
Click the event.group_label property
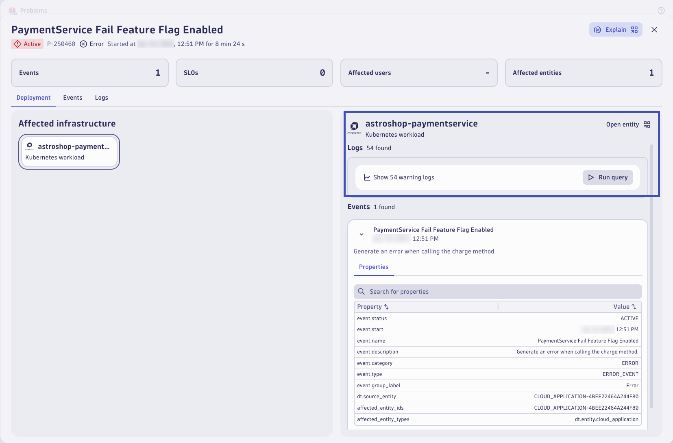(x=379, y=386)
